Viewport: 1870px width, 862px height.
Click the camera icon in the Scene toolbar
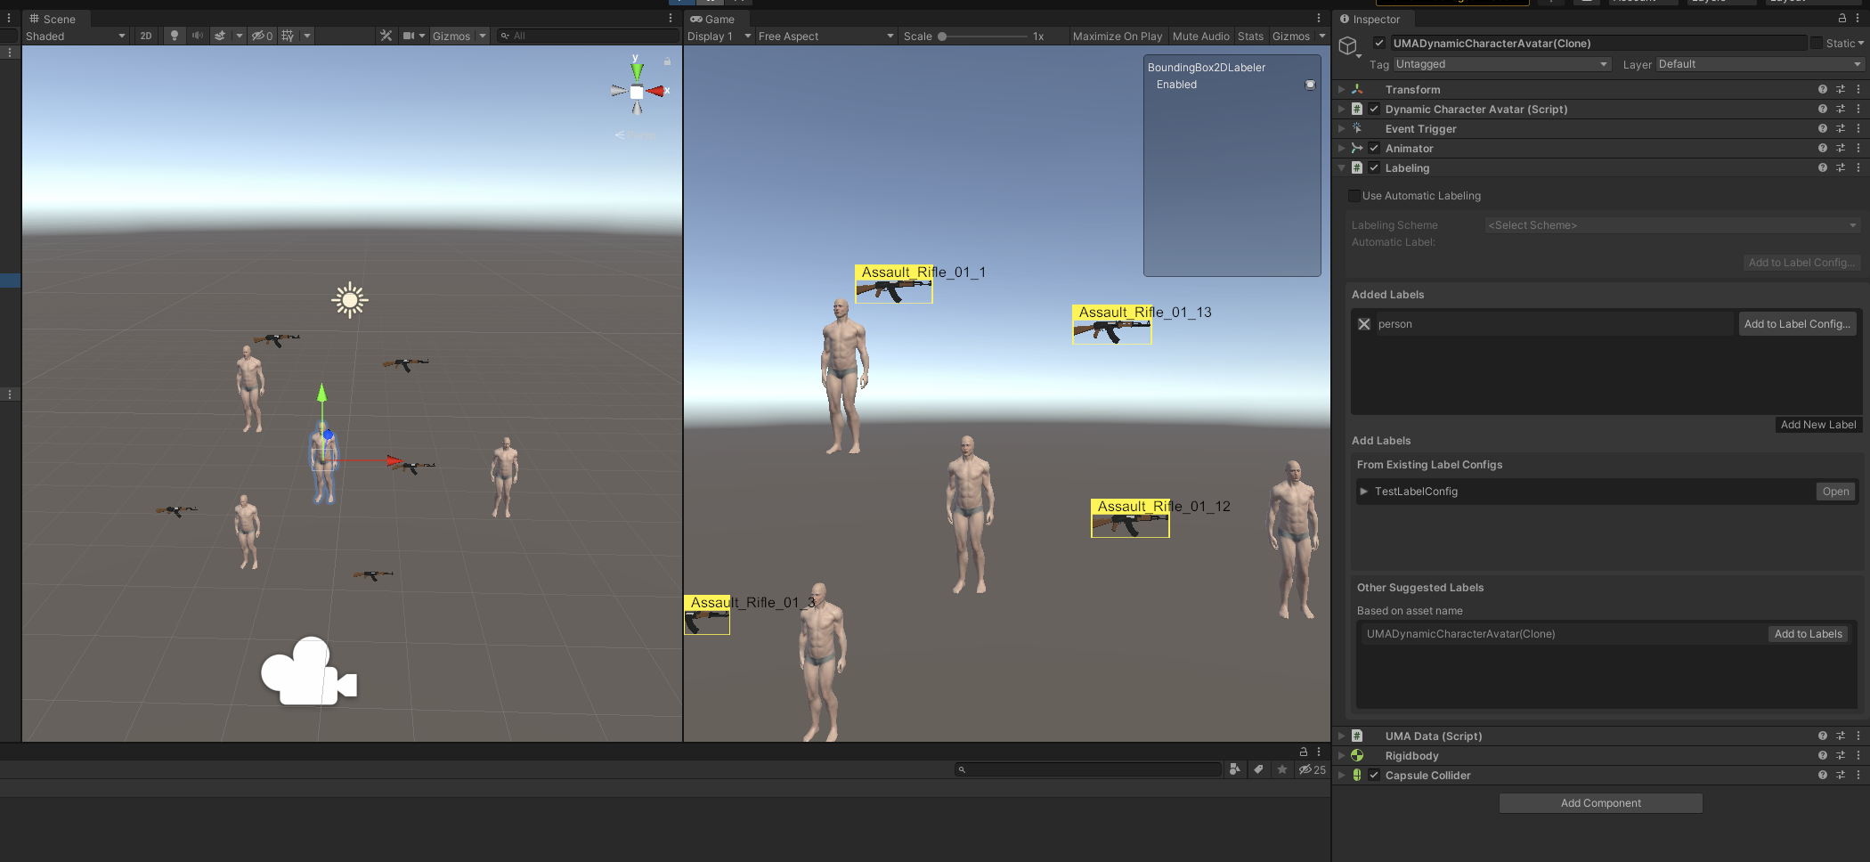pyautogui.click(x=408, y=36)
